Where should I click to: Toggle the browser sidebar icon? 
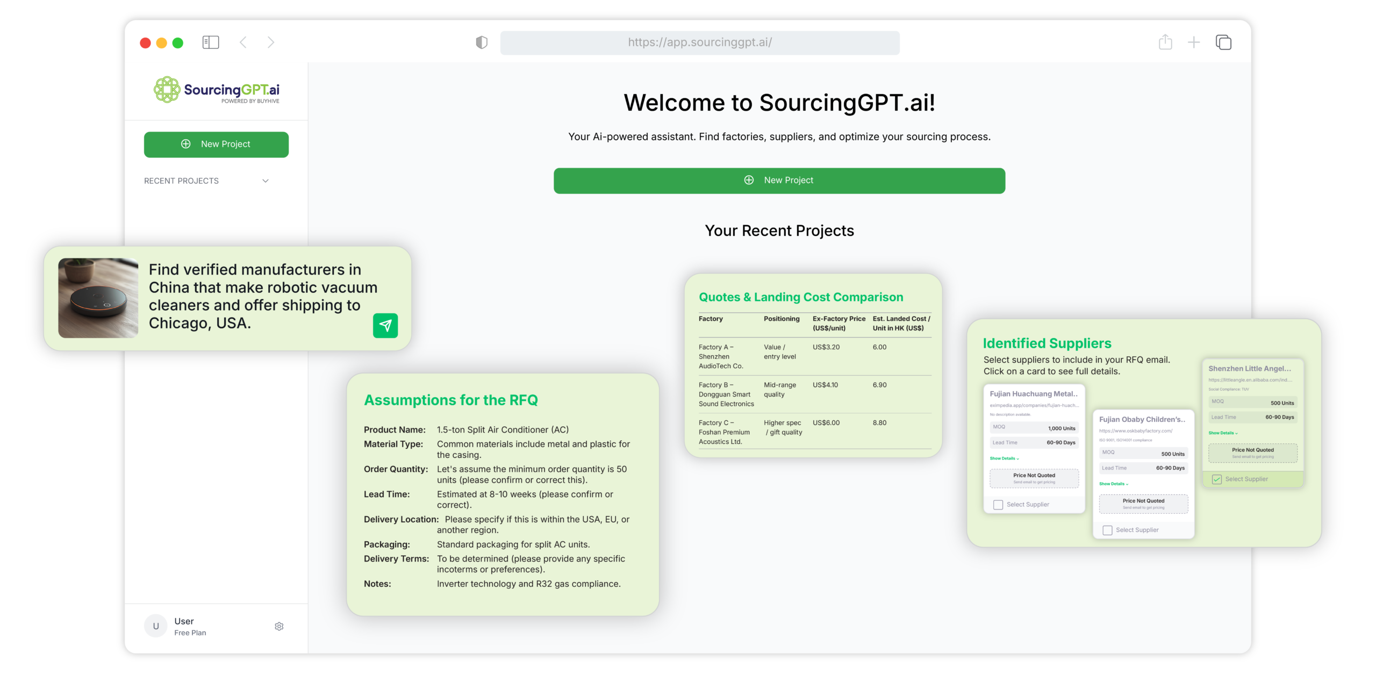(210, 42)
